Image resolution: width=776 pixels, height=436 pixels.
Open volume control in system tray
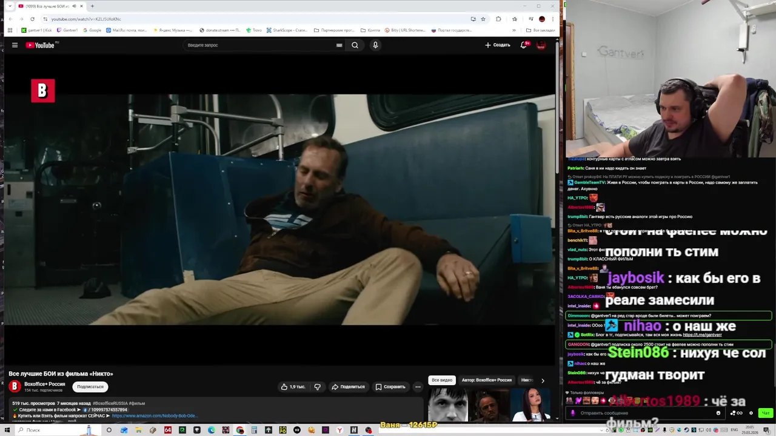(708, 430)
